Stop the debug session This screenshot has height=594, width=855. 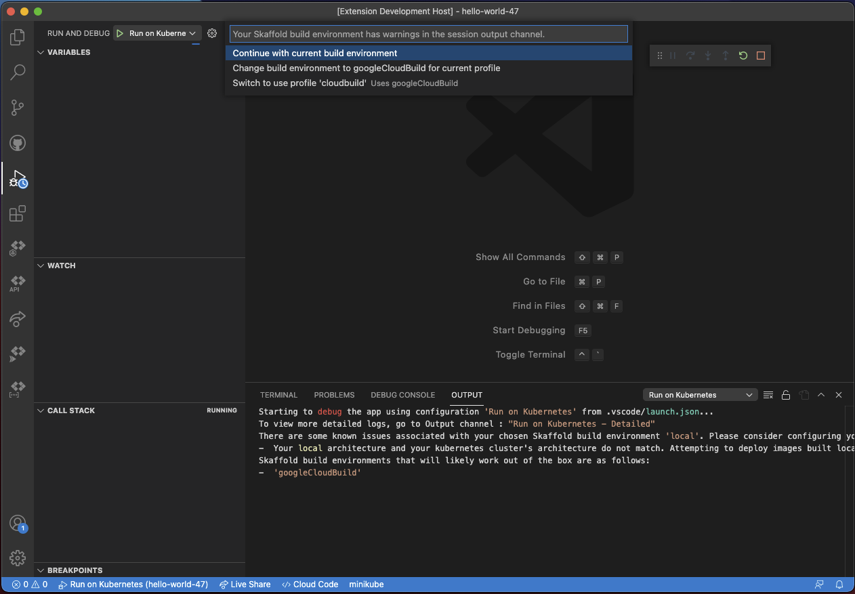tap(761, 56)
